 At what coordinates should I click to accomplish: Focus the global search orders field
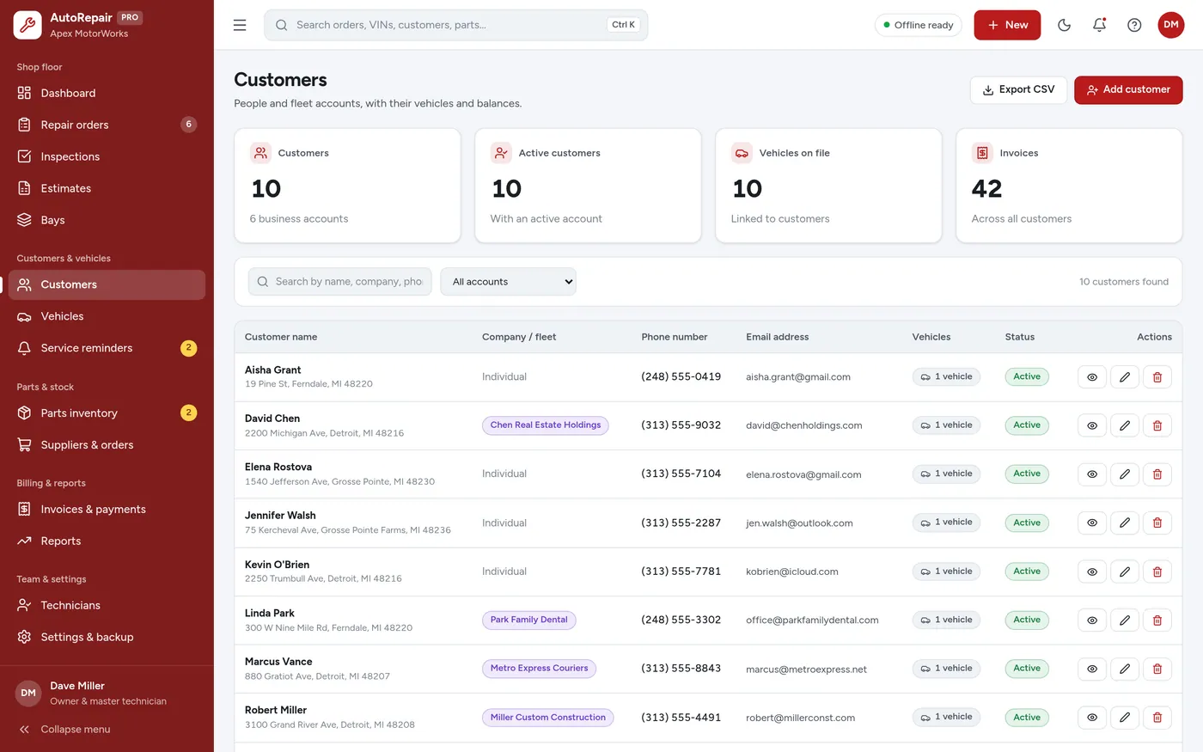pyautogui.click(x=456, y=25)
